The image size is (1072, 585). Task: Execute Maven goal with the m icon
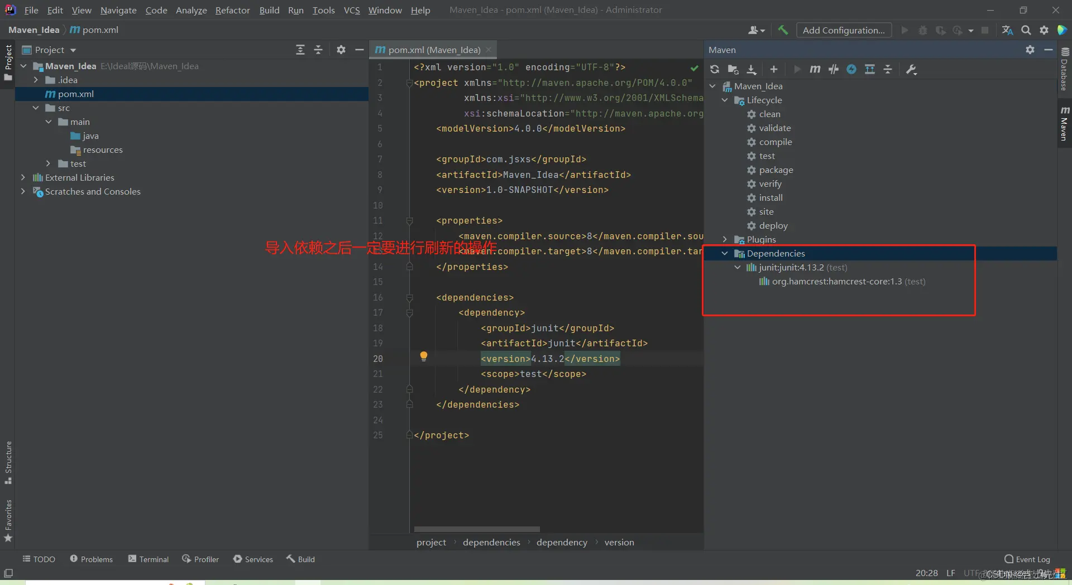815,69
